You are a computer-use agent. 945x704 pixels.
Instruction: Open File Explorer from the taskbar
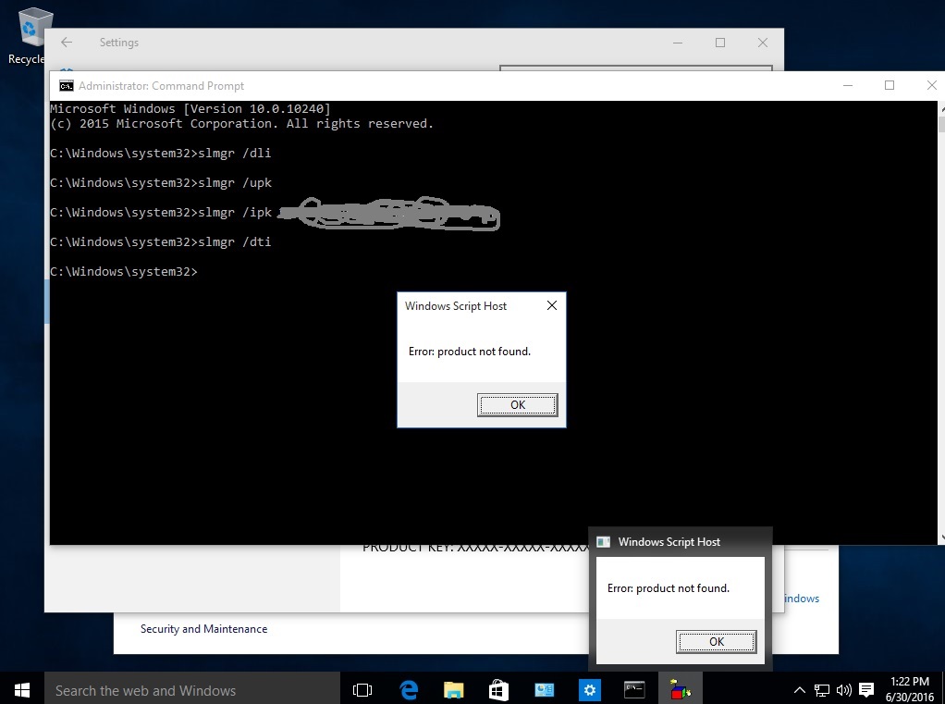[453, 689]
